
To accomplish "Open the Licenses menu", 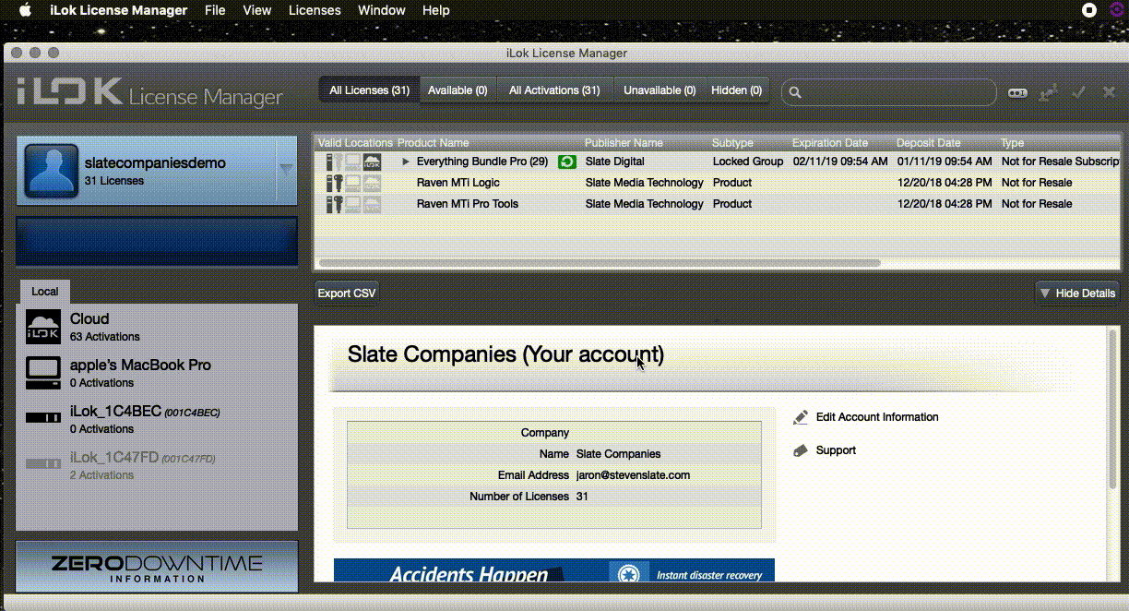I will pos(315,10).
